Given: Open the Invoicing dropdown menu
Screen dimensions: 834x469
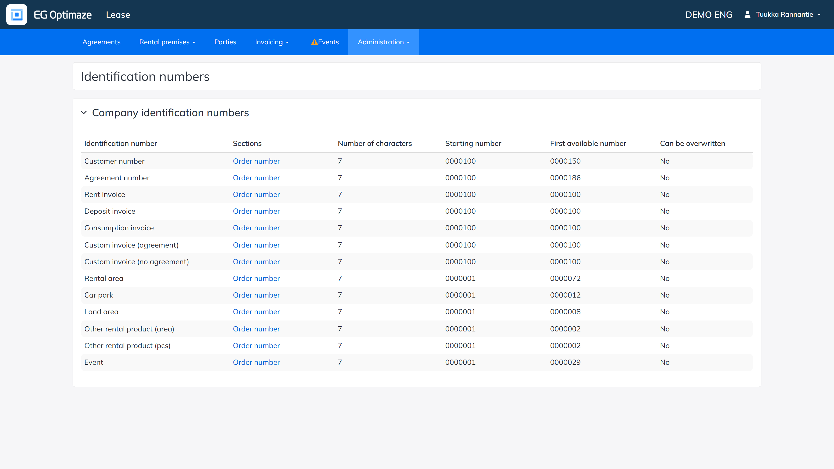Looking at the screenshot, I should tap(272, 42).
